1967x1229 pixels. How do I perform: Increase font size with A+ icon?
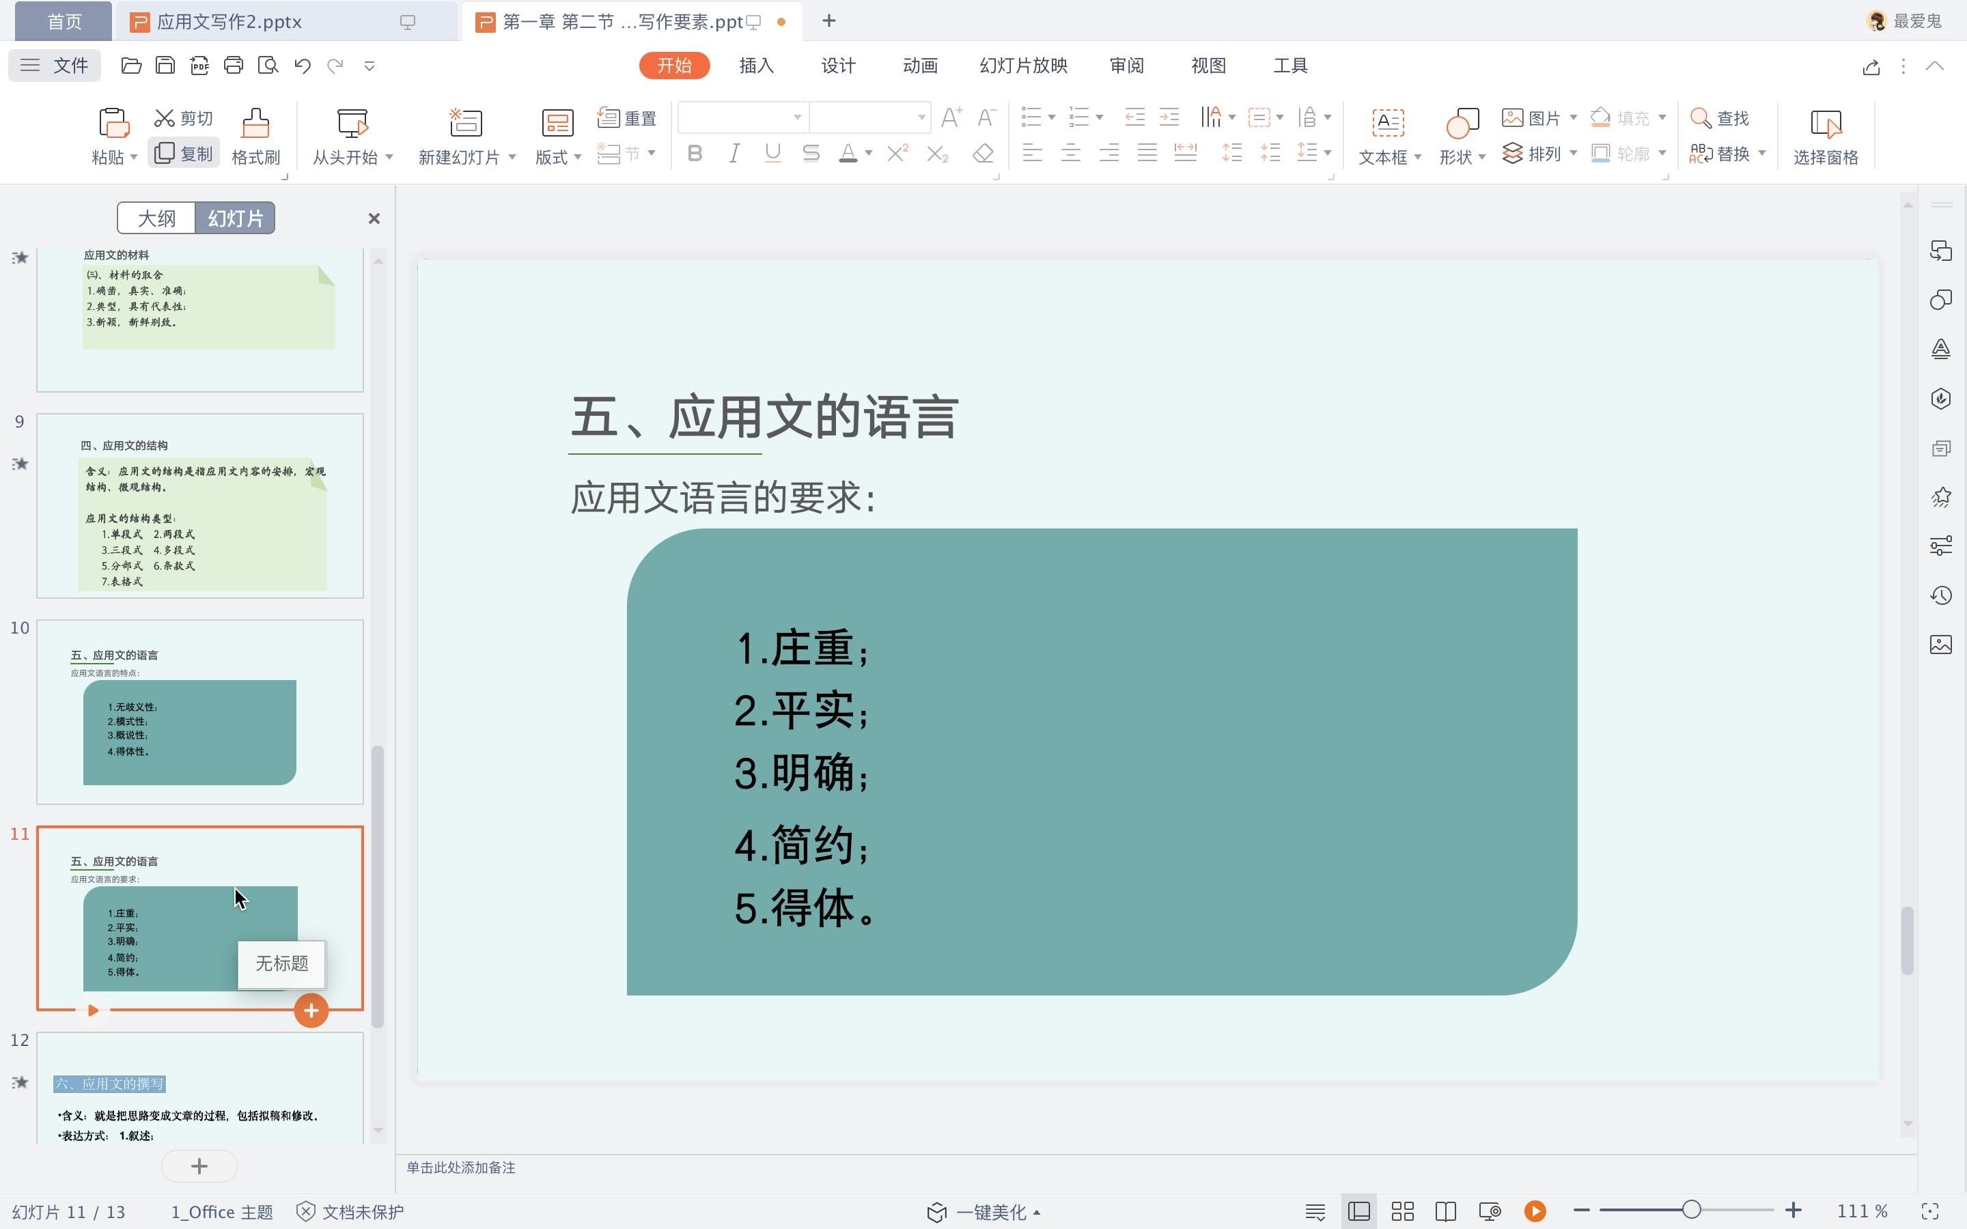click(951, 118)
